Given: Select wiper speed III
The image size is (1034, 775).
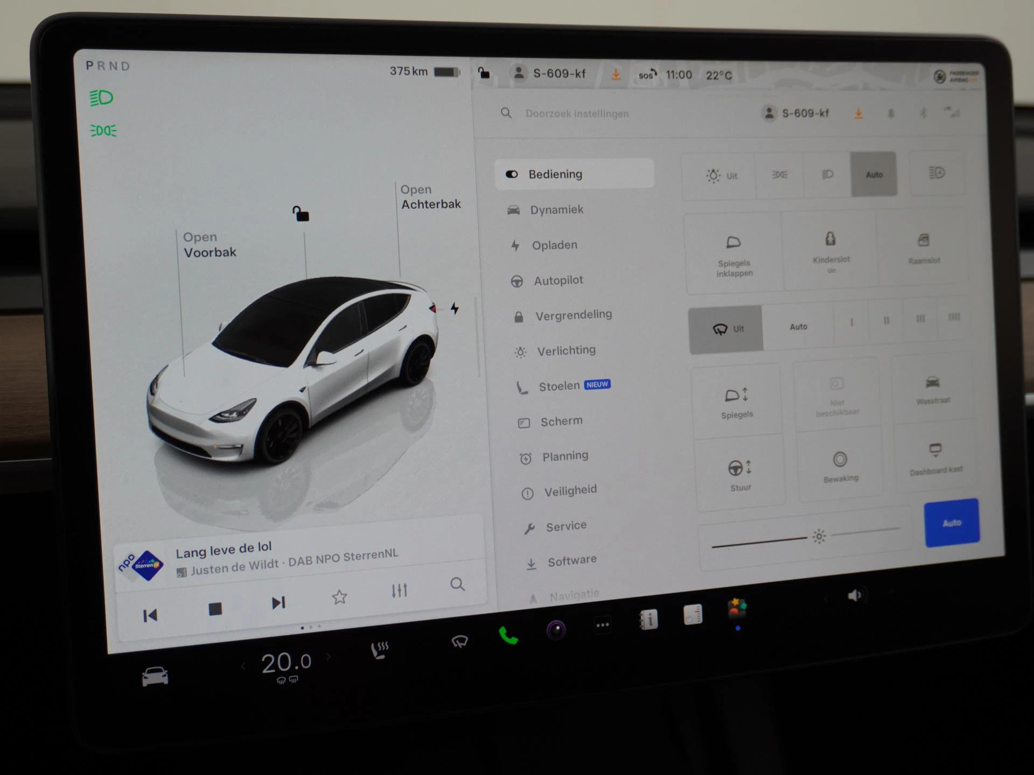Looking at the screenshot, I should (x=920, y=319).
